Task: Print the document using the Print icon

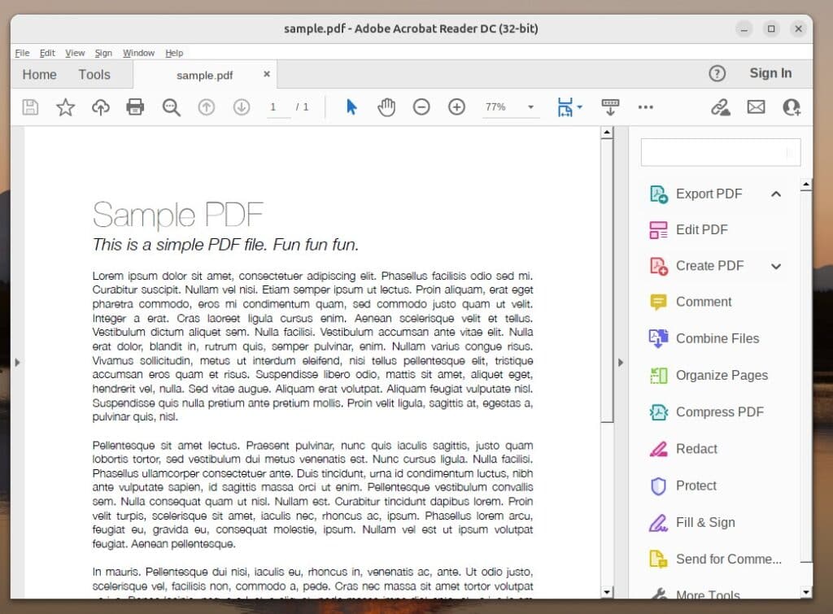Action: 135,107
